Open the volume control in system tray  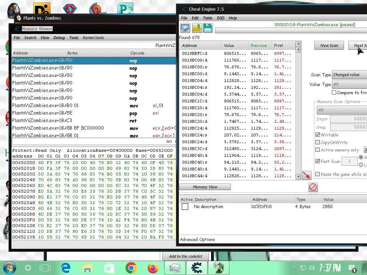[311, 268]
